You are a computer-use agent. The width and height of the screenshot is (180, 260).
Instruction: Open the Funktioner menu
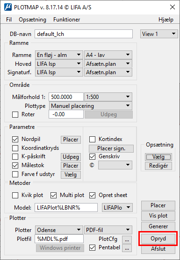pos(66,20)
